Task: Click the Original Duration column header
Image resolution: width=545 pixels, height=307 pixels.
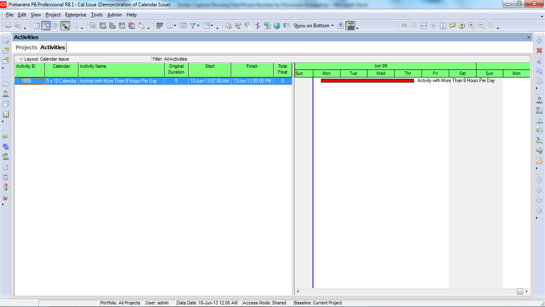Action: (x=176, y=70)
